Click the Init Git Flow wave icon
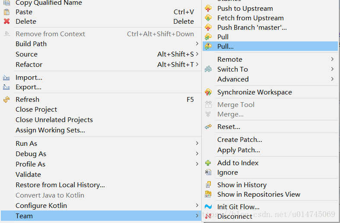340x223 pixels. 208,207
